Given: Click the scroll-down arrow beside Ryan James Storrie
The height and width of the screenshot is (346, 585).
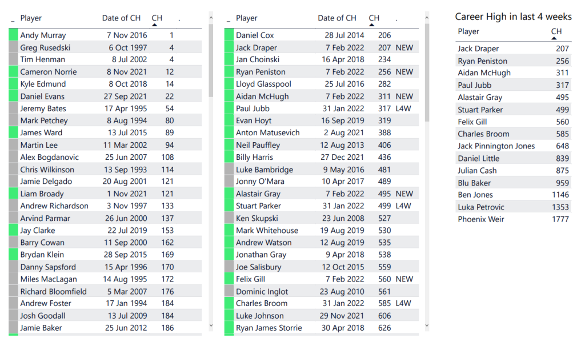Looking at the screenshot, I should (x=427, y=326).
